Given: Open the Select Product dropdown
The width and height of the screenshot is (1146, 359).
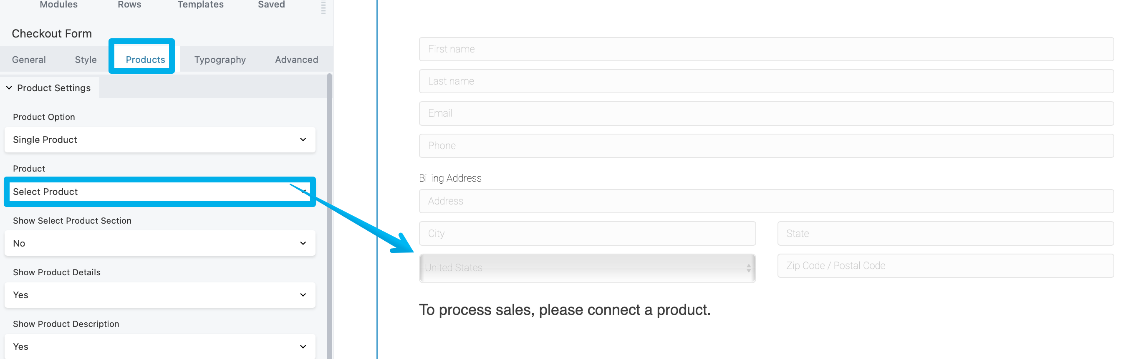Looking at the screenshot, I should [x=160, y=192].
